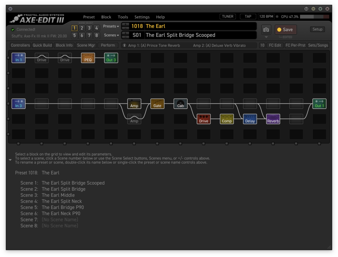Click the Block Info button
Viewport: 338px width, 257px height.
tap(64, 45)
